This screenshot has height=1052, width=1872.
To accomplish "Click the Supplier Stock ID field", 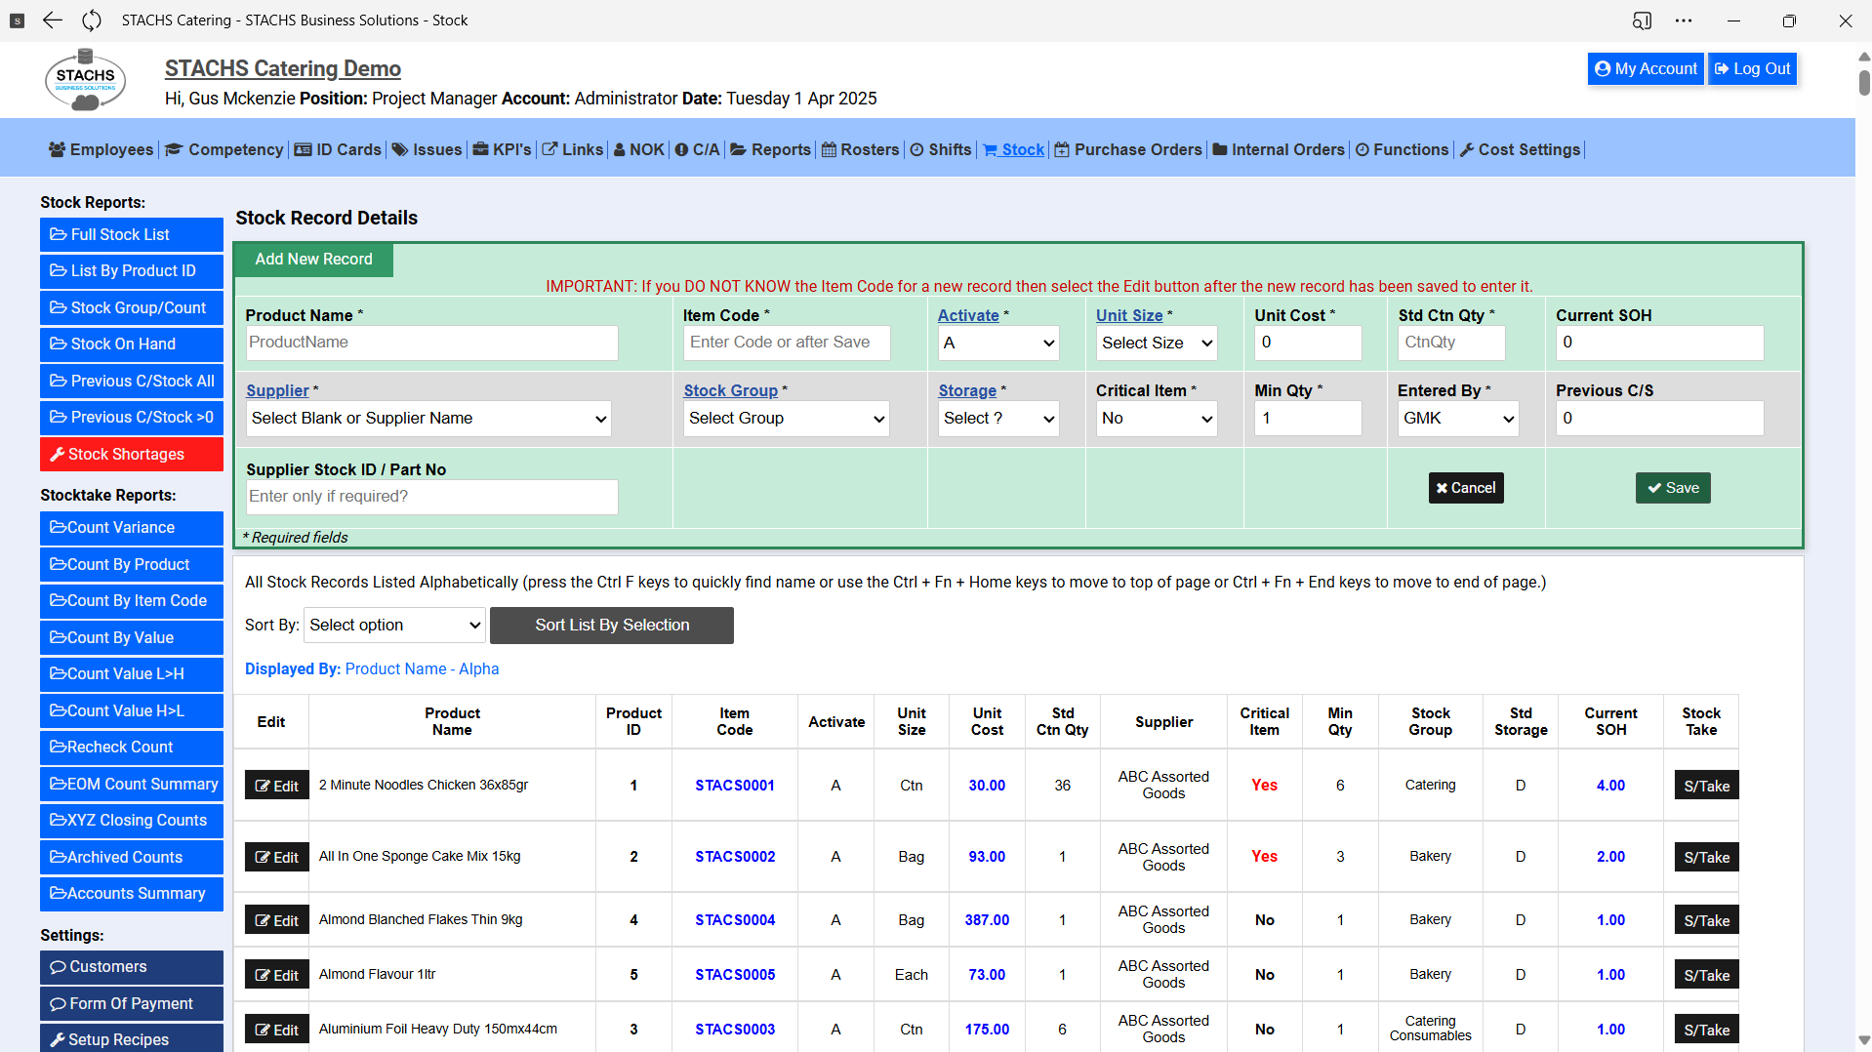I will pyautogui.click(x=431, y=497).
